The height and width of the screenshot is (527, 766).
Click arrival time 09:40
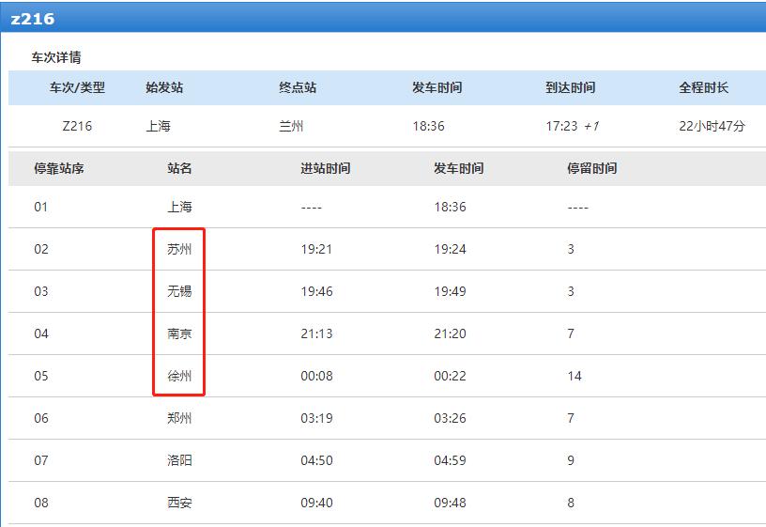(x=316, y=504)
